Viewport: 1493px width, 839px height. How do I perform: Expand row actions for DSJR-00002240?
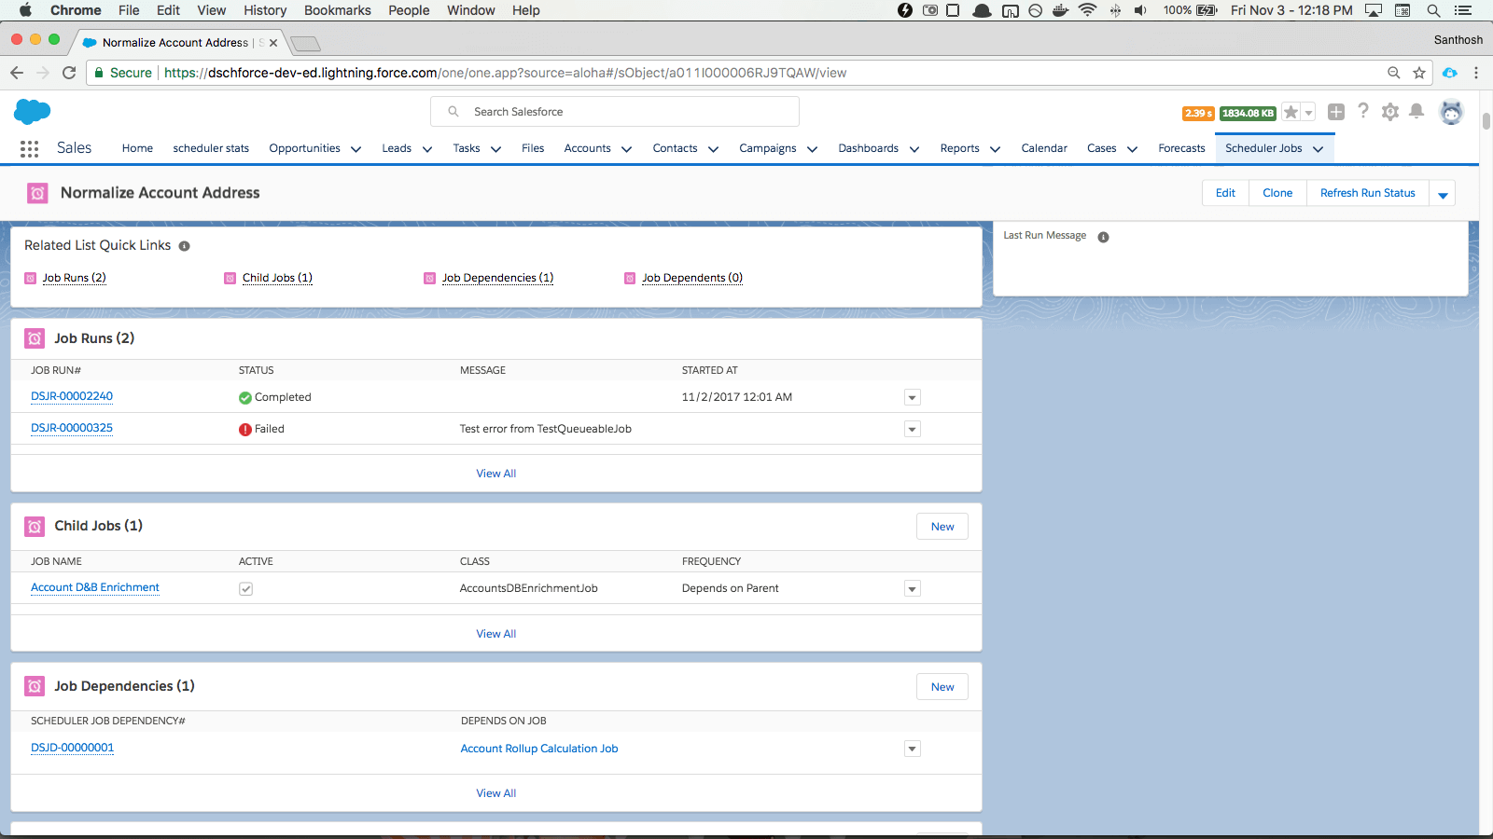coord(912,398)
